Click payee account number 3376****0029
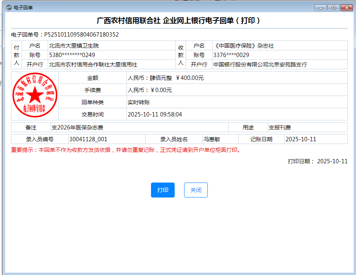The height and width of the screenshot is (275, 356). coord(231,55)
